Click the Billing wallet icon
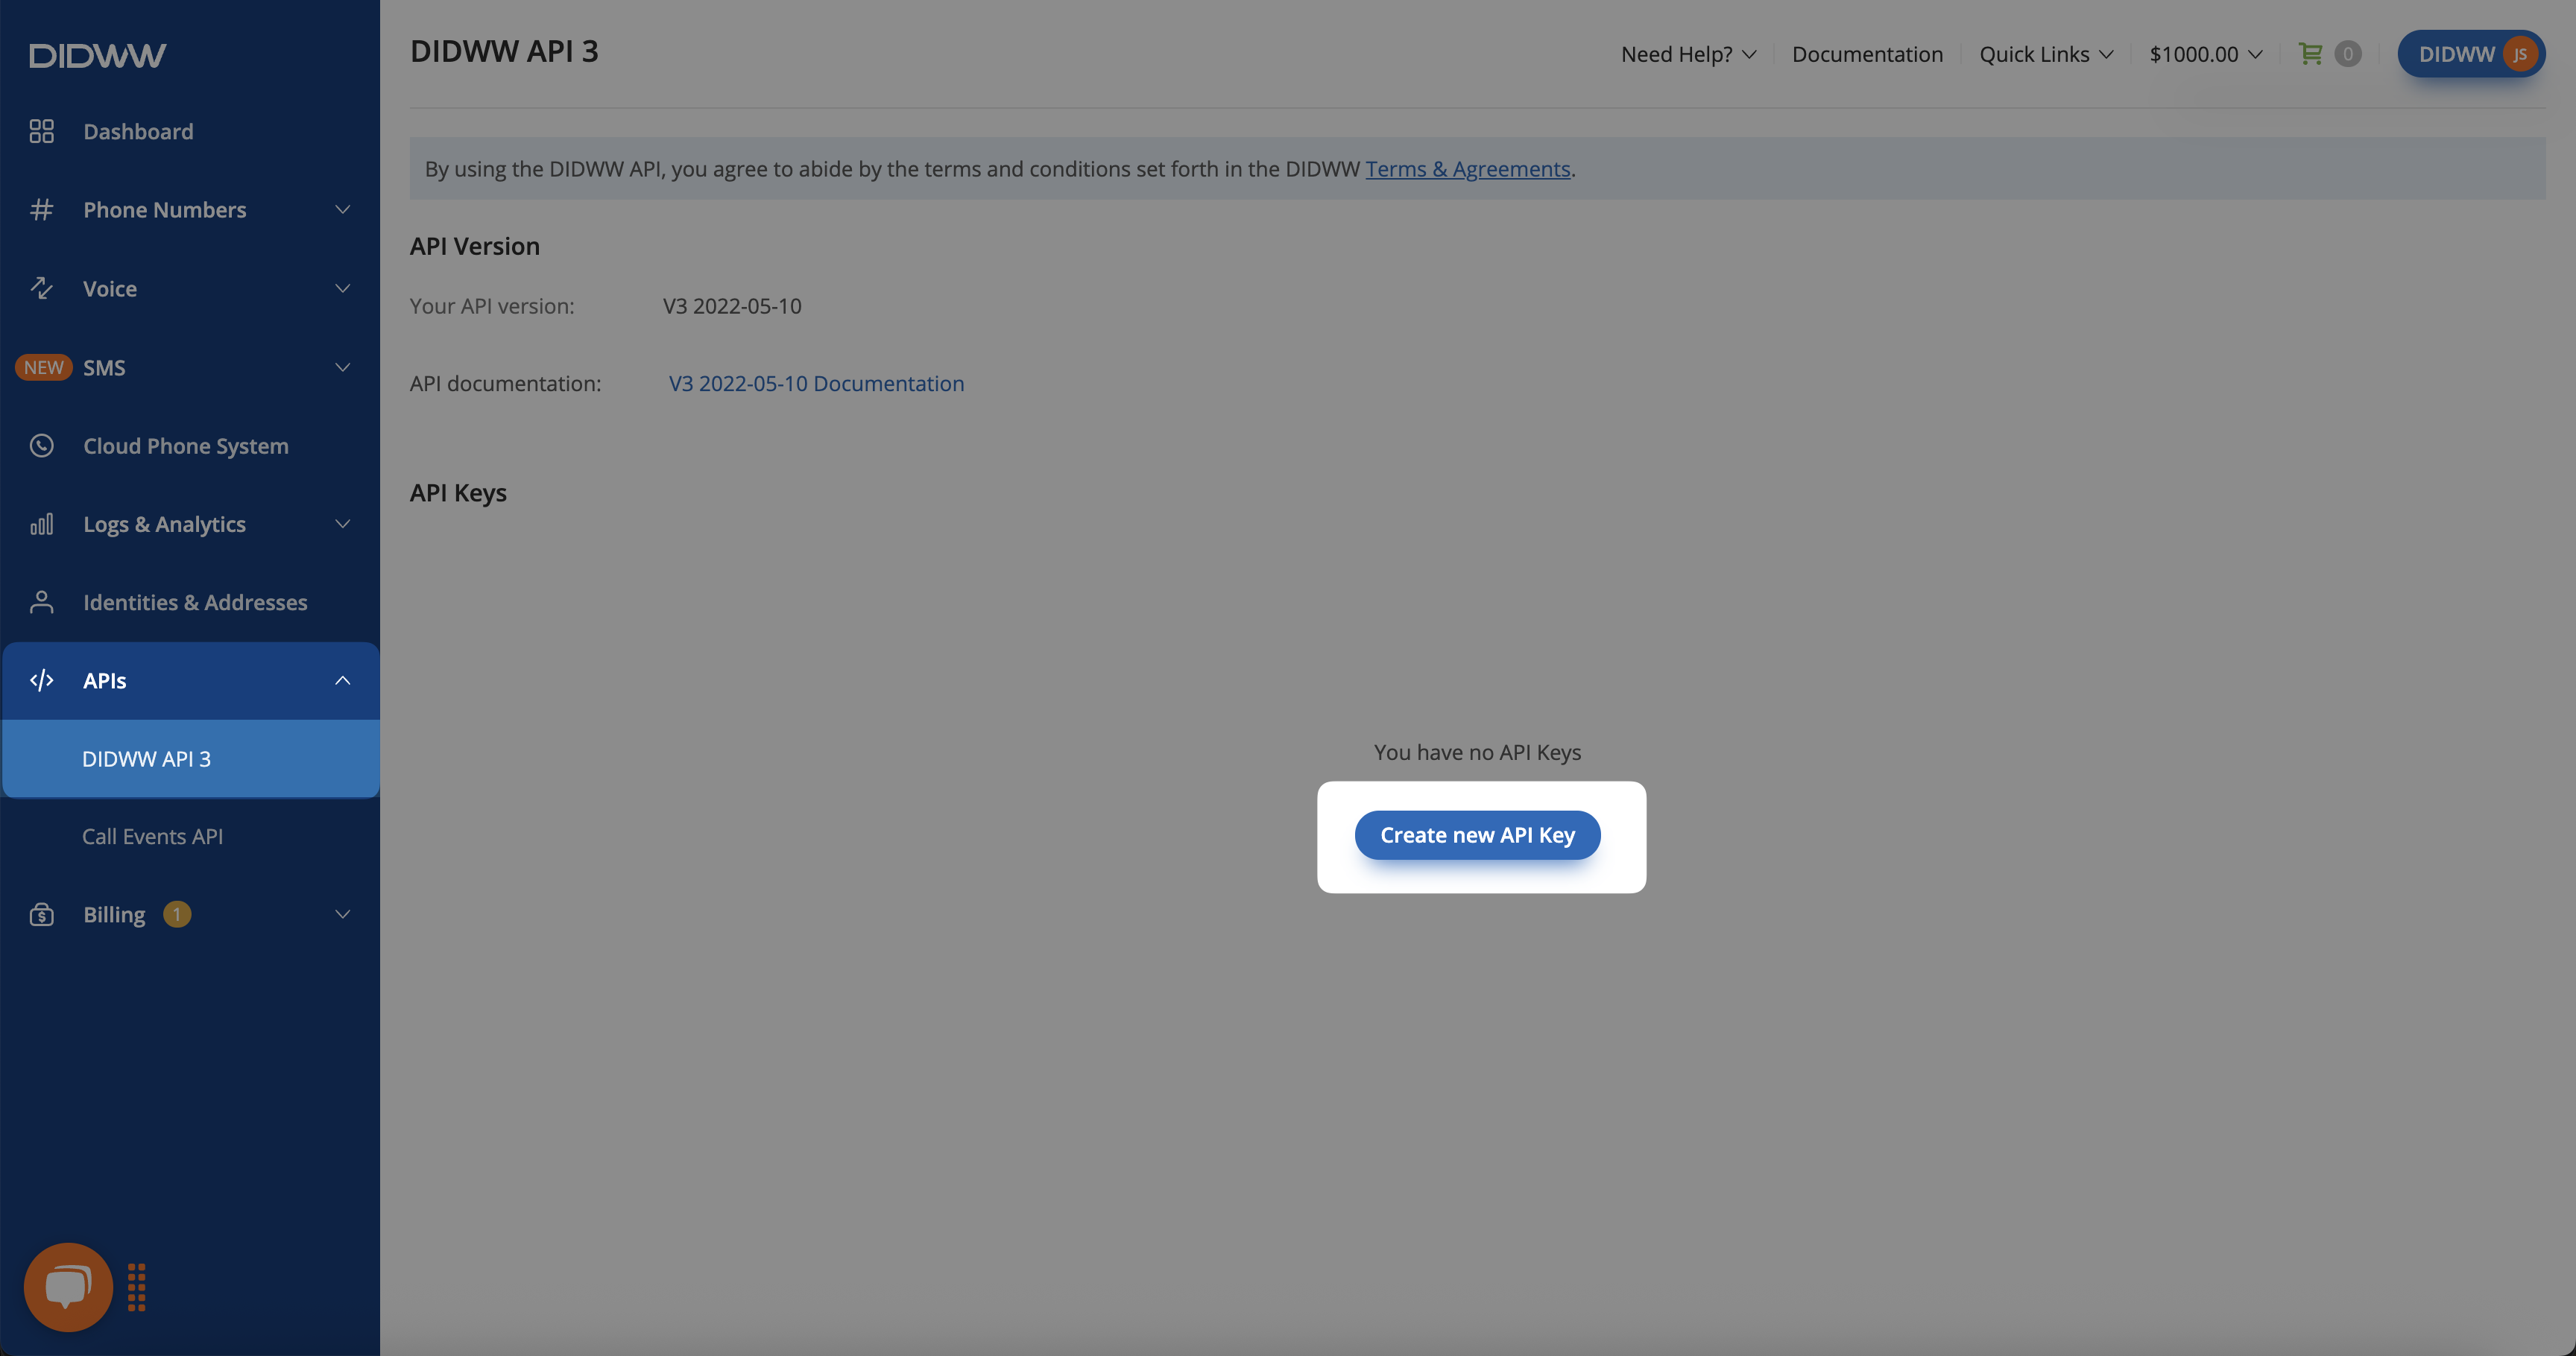The height and width of the screenshot is (1356, 2576). coord(41,914)
